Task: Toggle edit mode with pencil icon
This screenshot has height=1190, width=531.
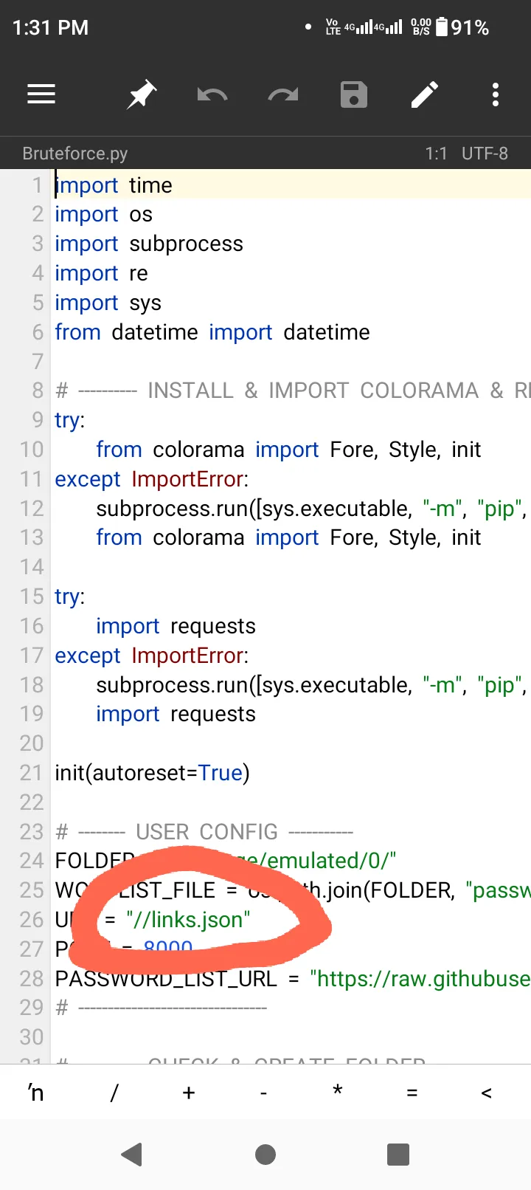Action: coord(425,94)
